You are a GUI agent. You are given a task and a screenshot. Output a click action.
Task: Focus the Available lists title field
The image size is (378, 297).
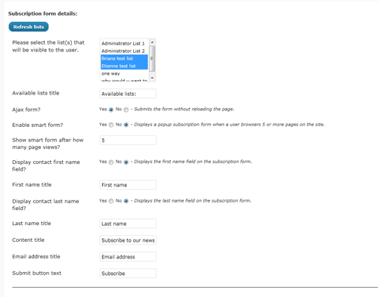pyautogui.click(x=128, y=94)
